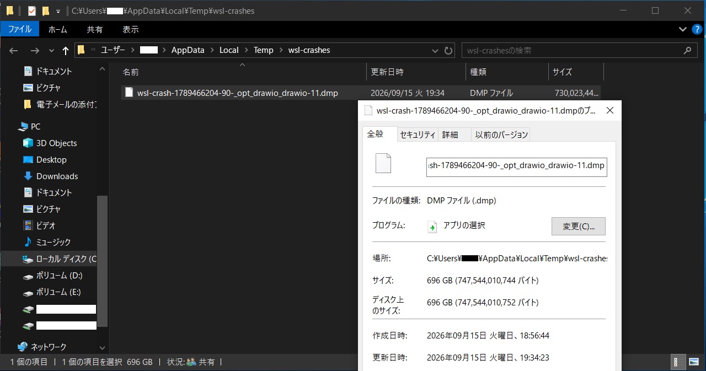Click the help question mark icon
The height and width of the screenshot is (371, 706).
point(698,29)
